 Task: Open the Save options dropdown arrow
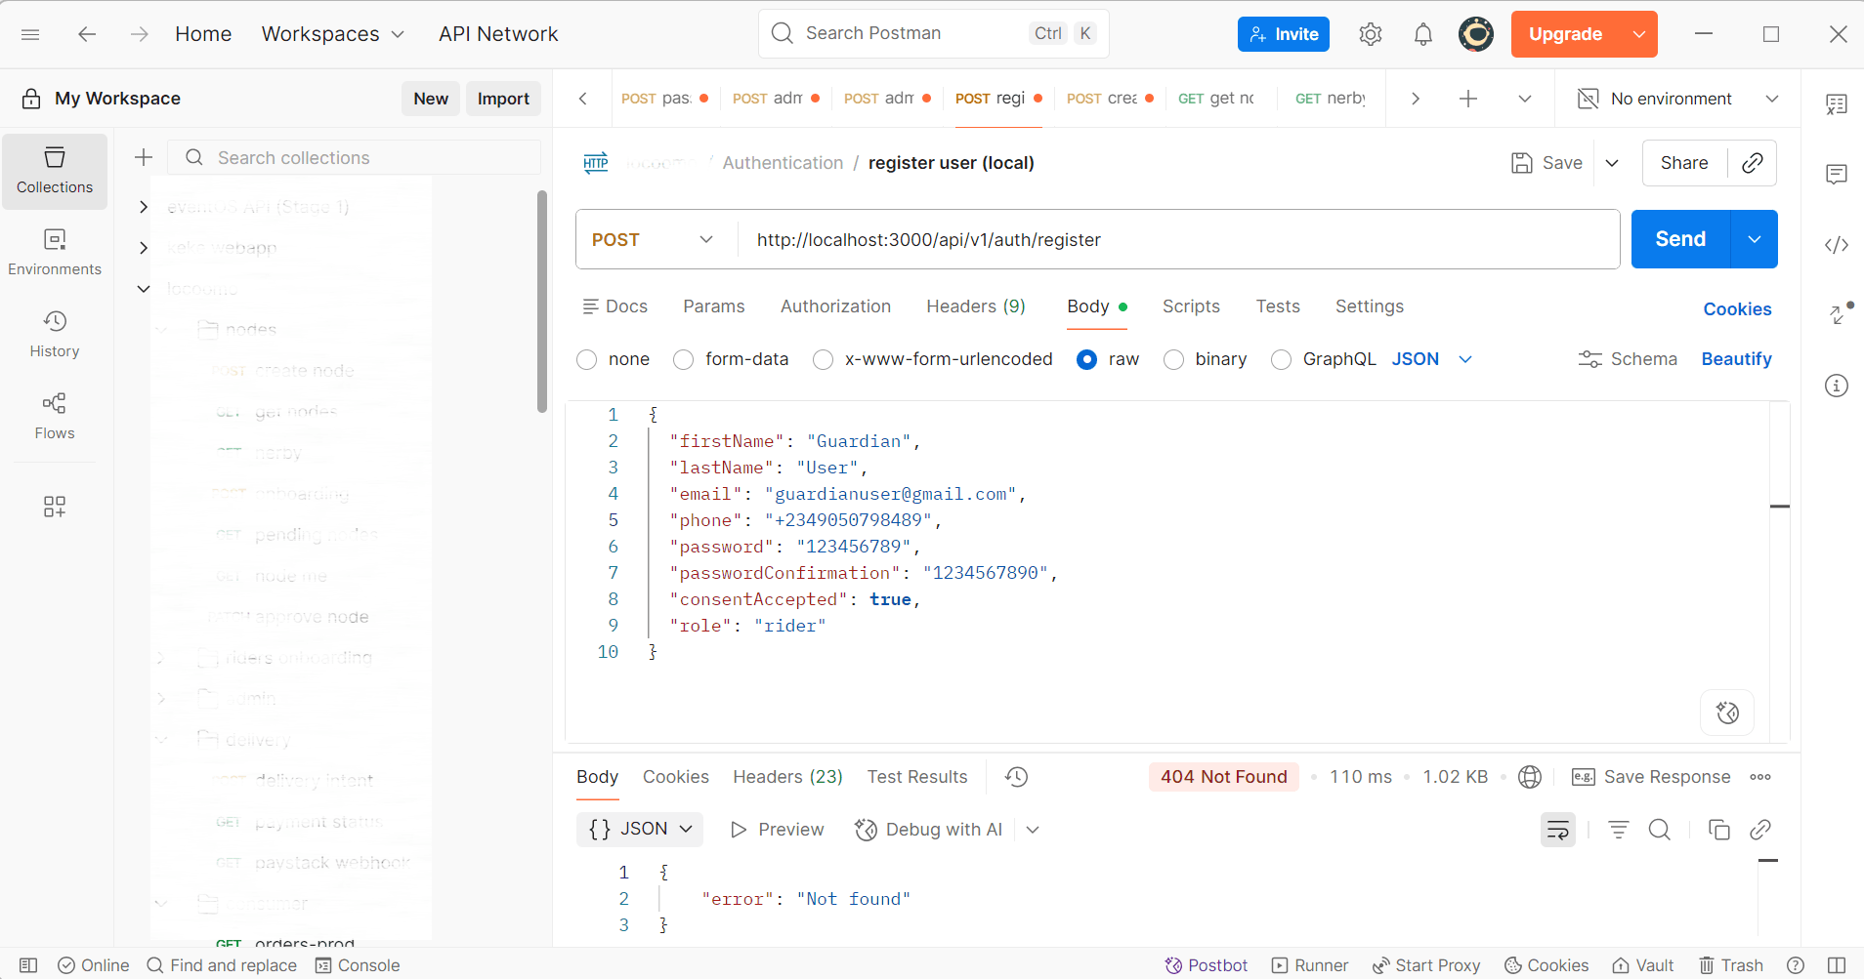tap(1612, 163)
